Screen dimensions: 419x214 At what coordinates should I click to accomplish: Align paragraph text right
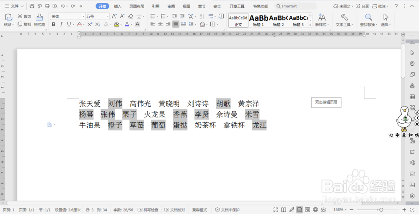[168, 24]
